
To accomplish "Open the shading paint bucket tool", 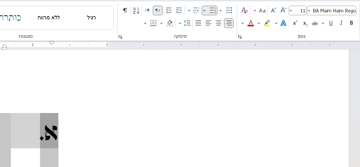I will coord(170,23).
